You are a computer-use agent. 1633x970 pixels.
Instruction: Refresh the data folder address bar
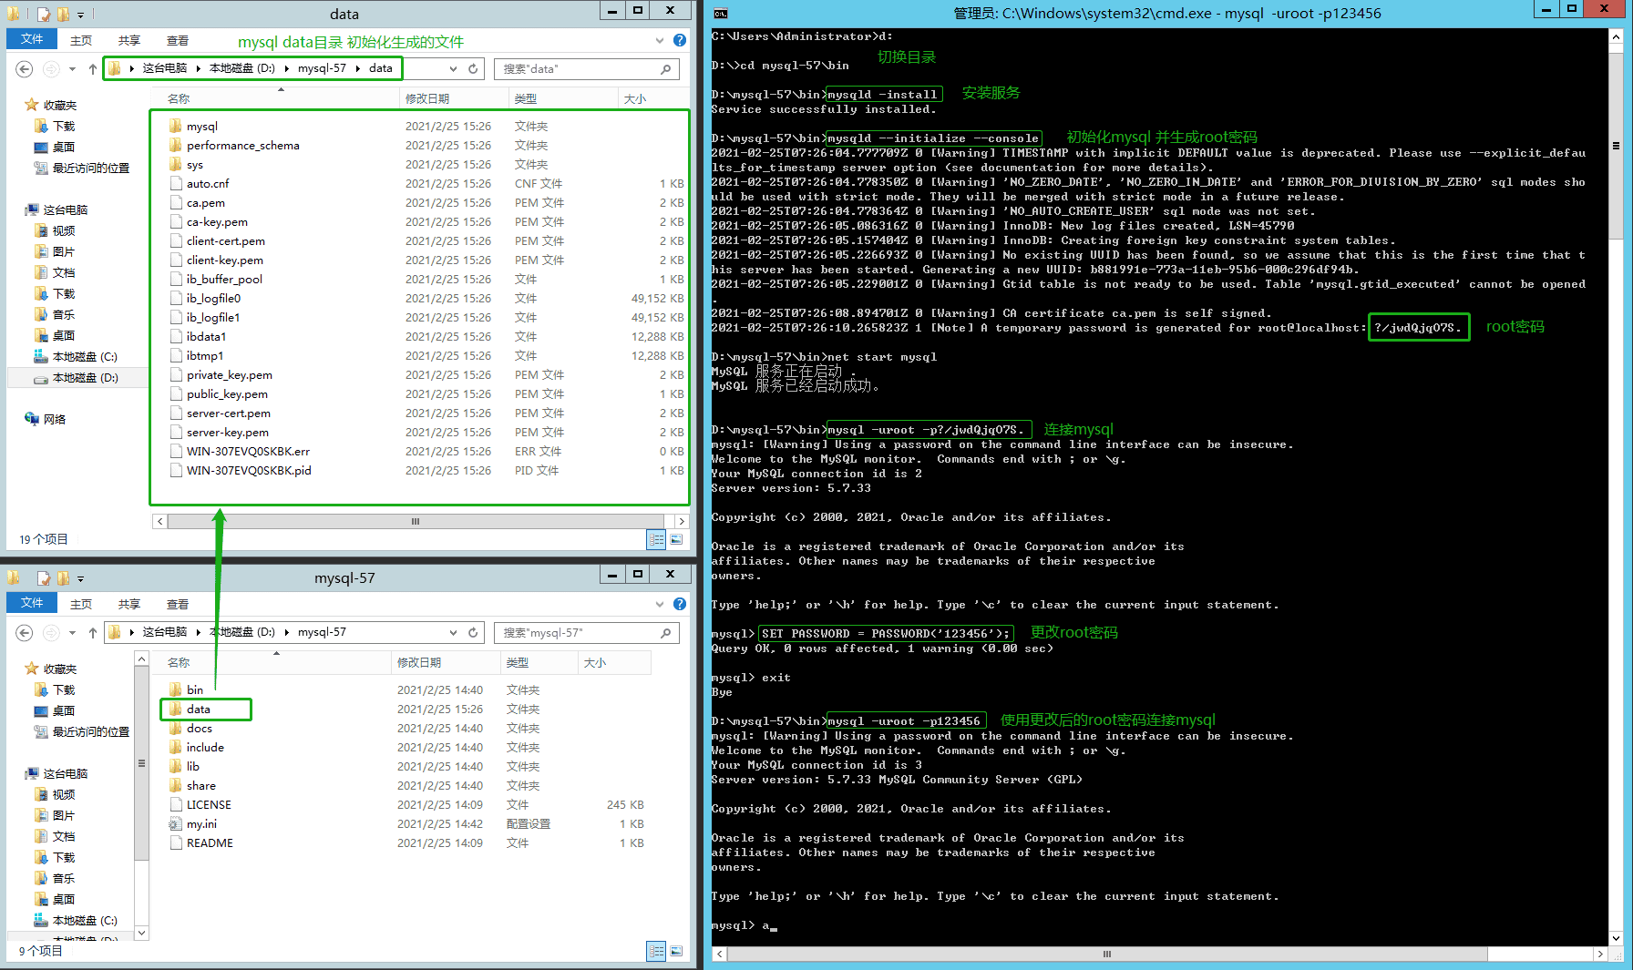tap(473, 69)
